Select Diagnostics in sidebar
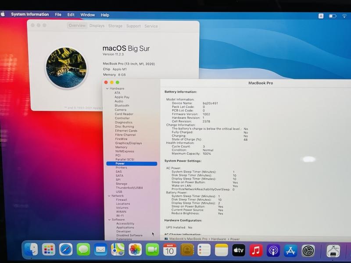The width and height of the screenshot is (351, 263). 124,122
